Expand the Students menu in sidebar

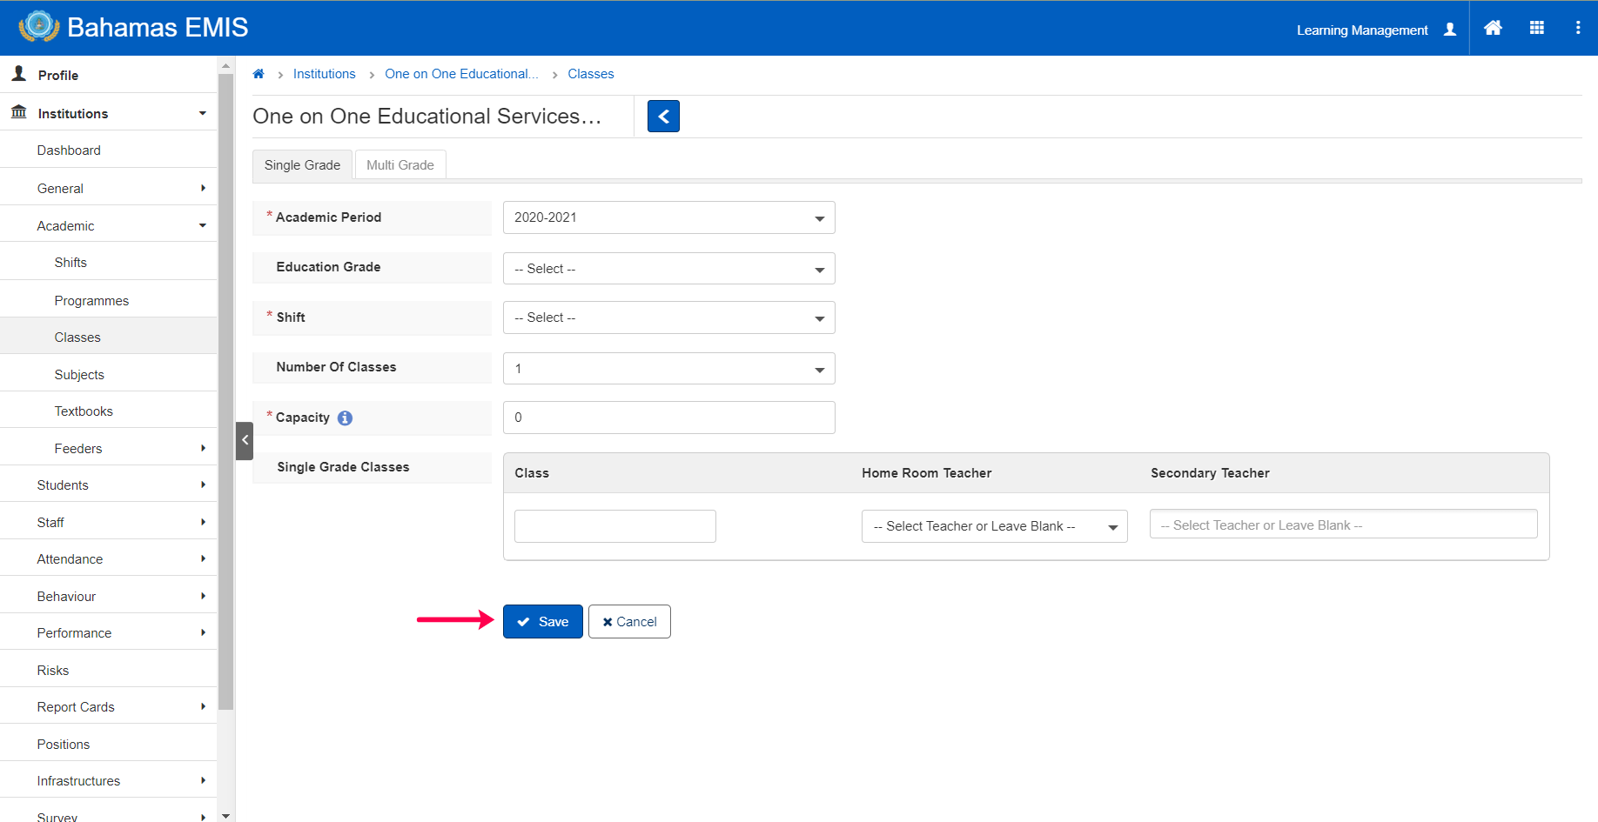(109, 485)
